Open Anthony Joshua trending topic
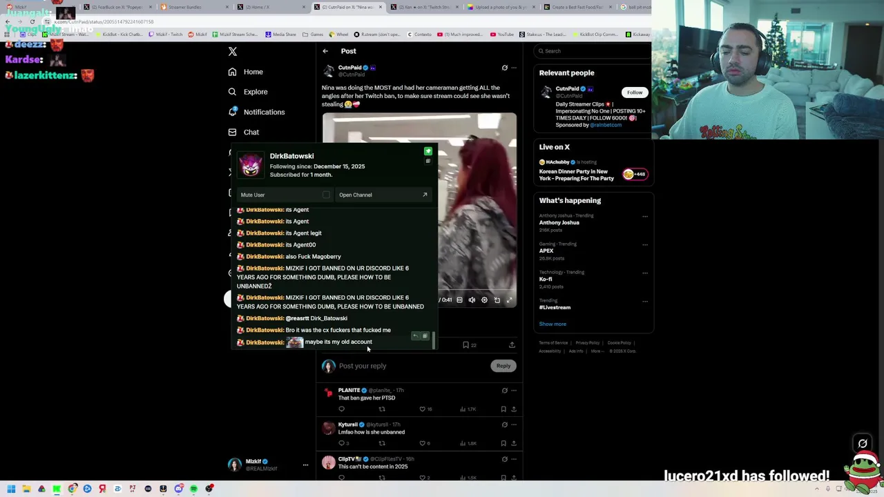884x497 pixels. [x=559, y=222]
